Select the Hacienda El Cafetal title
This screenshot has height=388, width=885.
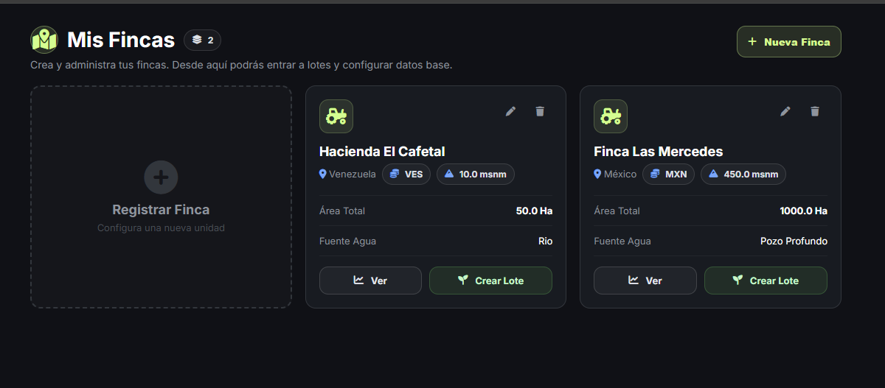point(382,152)
